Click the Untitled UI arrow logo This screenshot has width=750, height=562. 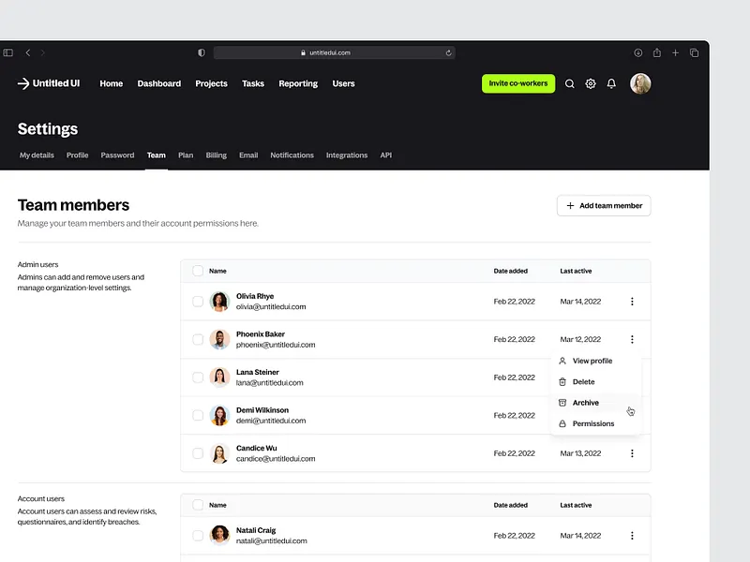click(x=22, y=83)
